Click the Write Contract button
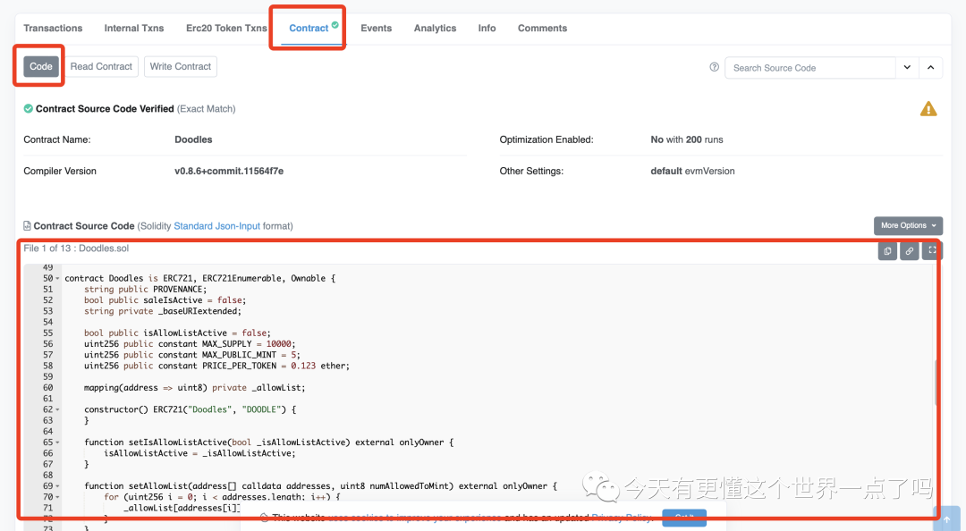Screen dimensions: 966x531 click(x=181, y=66)
